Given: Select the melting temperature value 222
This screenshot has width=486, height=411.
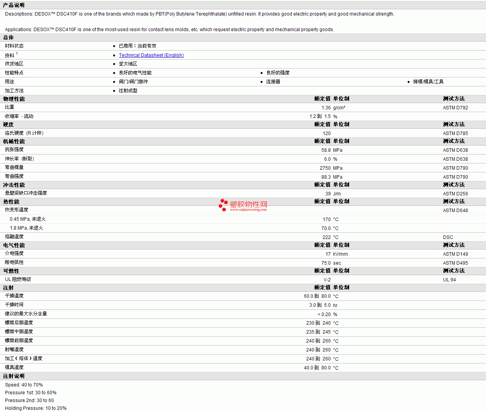Looking at the screenshot, I should tap(326, 237).
